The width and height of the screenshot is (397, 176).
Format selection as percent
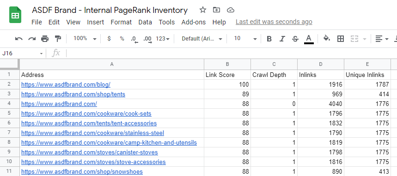pos(122,39)
